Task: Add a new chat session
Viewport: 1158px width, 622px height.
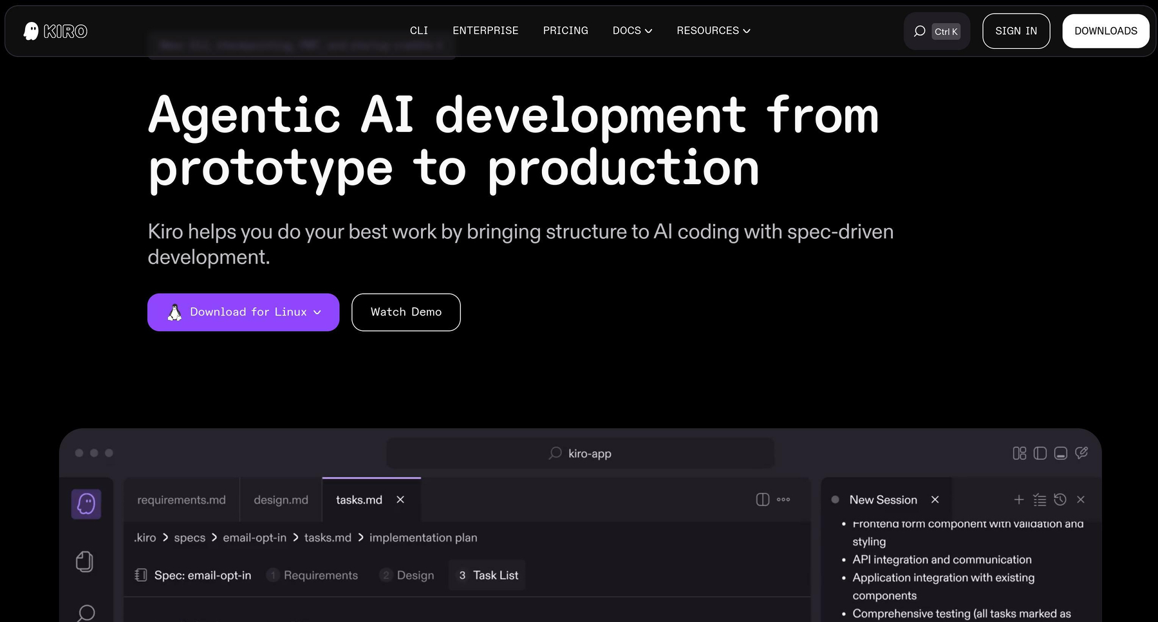Action: tap(1019, 500)
